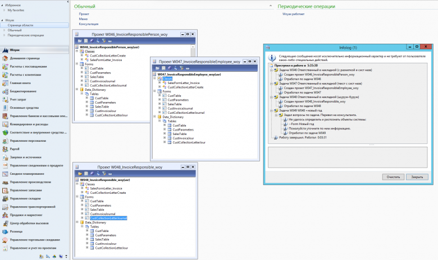Open Управление складом module icon
This screenshot has height=260, width=438.
tap(4, 198)
